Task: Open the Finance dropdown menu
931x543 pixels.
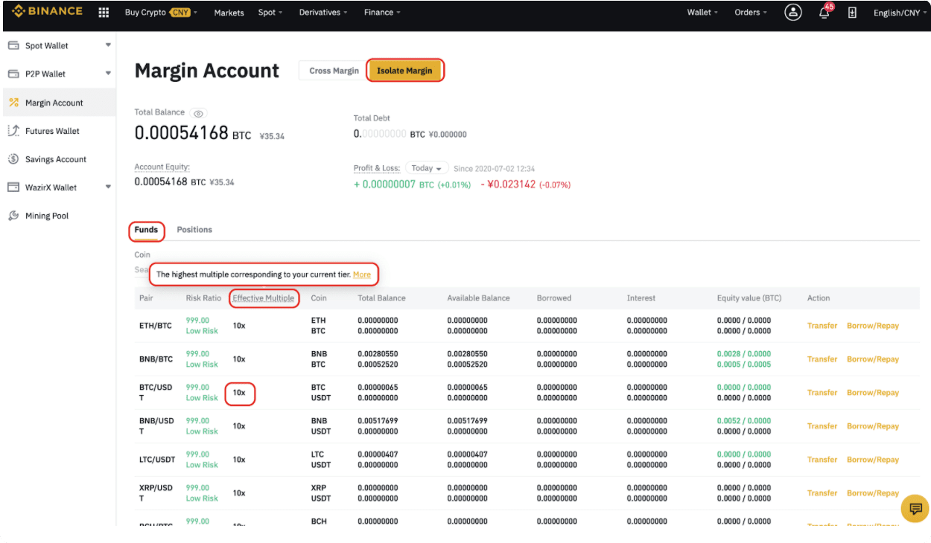Action: 382,13
